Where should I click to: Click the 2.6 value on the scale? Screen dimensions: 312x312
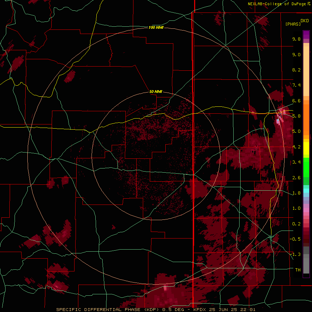pos(296,178)
